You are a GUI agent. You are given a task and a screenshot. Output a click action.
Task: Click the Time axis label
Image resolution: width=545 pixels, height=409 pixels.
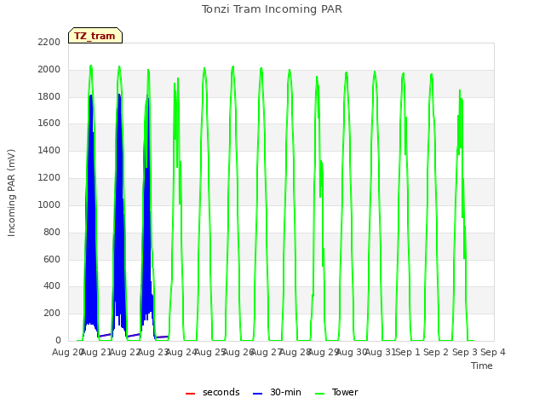click(x=482, y=366)
